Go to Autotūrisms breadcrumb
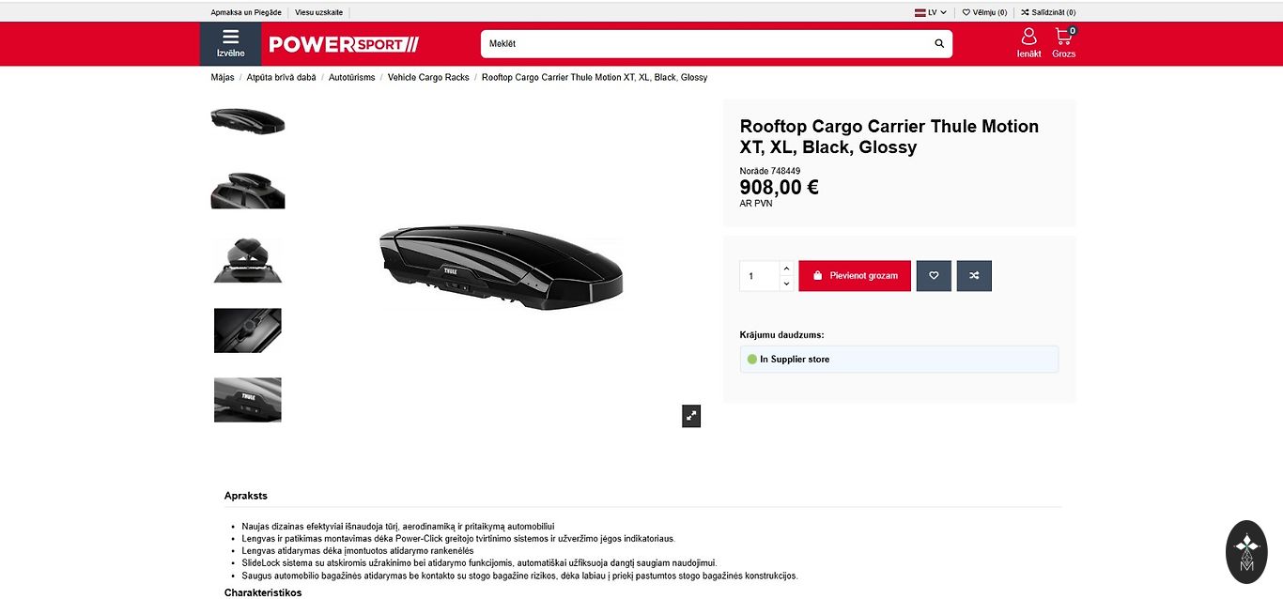This screenshot has width=1283, height=599. tap(351, 77)
